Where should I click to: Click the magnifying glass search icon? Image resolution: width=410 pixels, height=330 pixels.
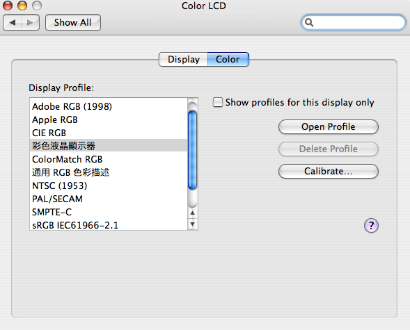point(309,22)
